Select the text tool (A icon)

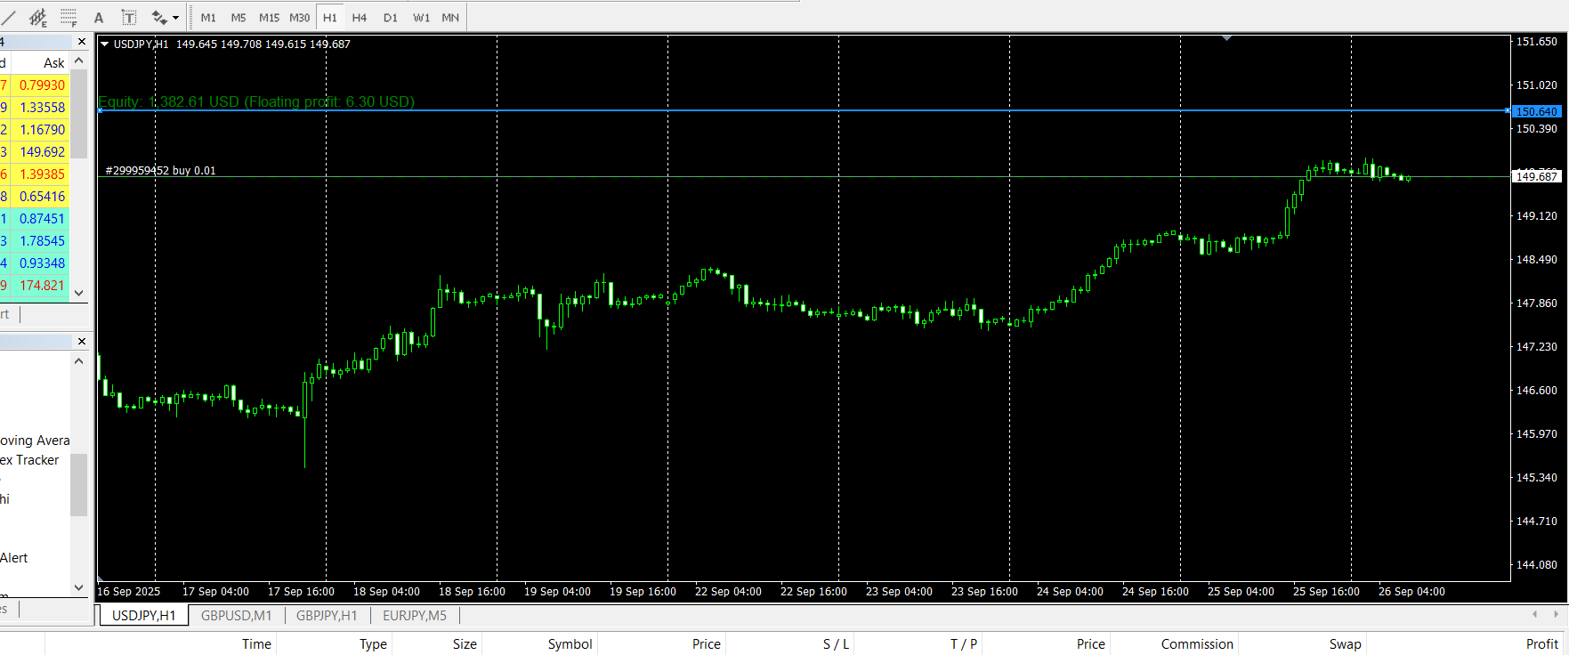99,17
